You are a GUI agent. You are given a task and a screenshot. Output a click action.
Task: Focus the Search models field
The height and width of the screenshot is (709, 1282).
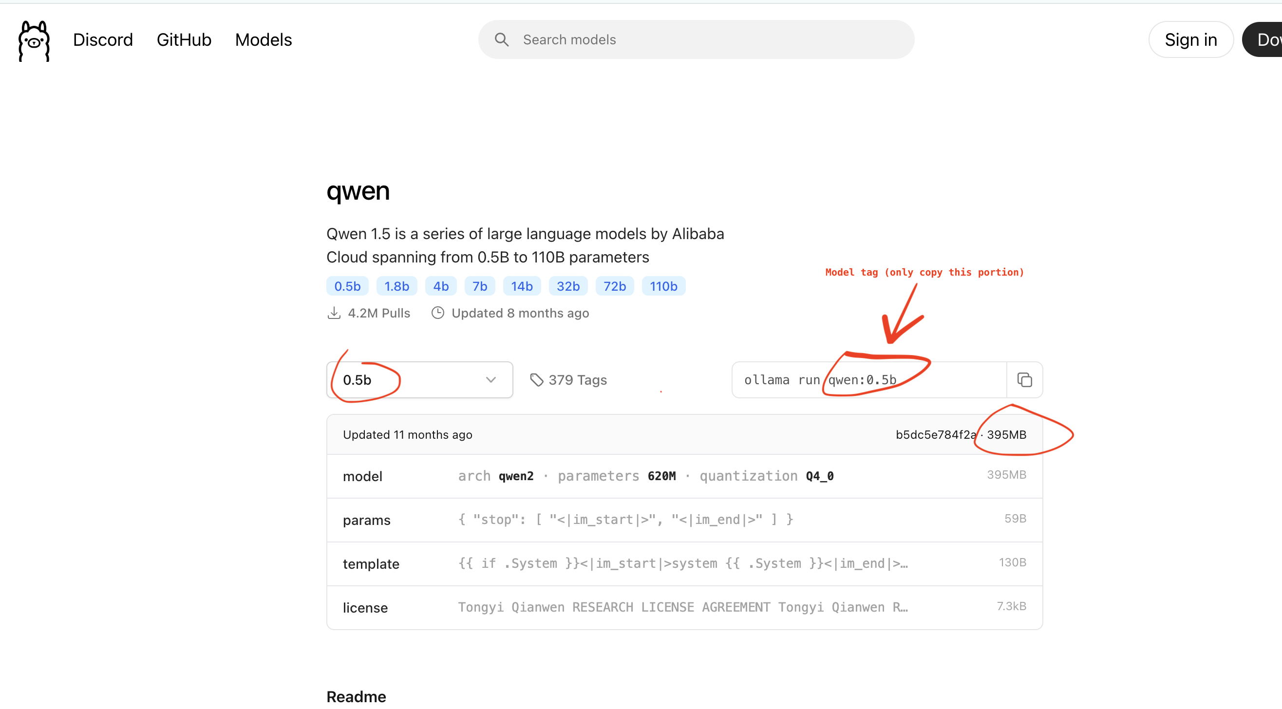click(696, 40)
